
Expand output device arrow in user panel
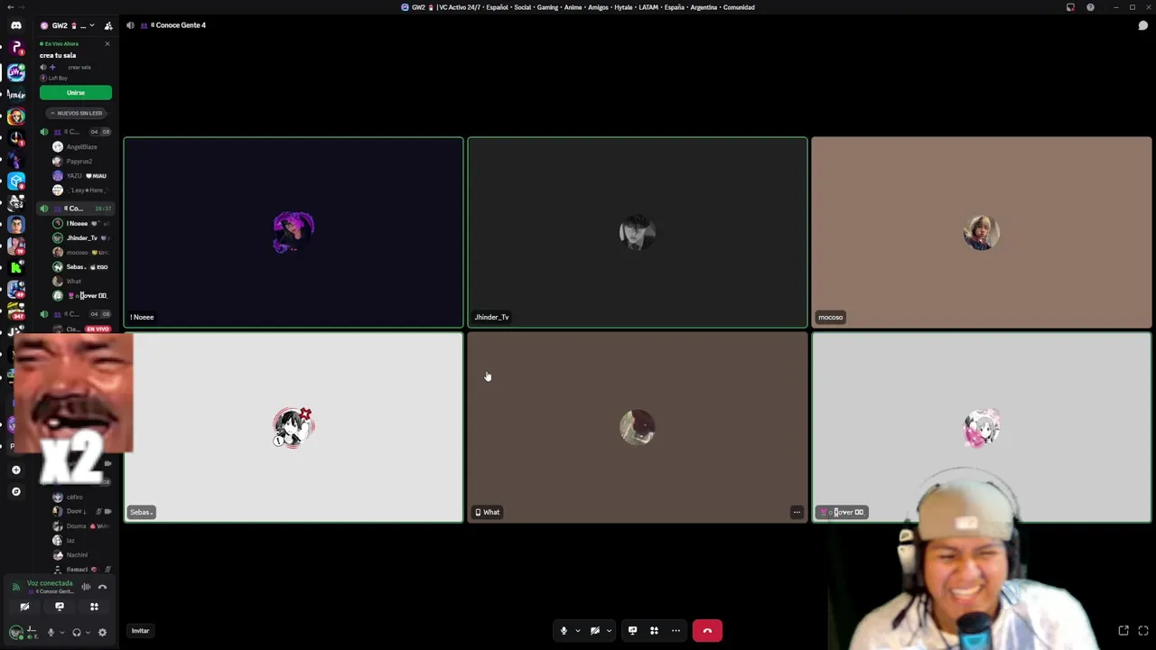click(x=89, y=632)
